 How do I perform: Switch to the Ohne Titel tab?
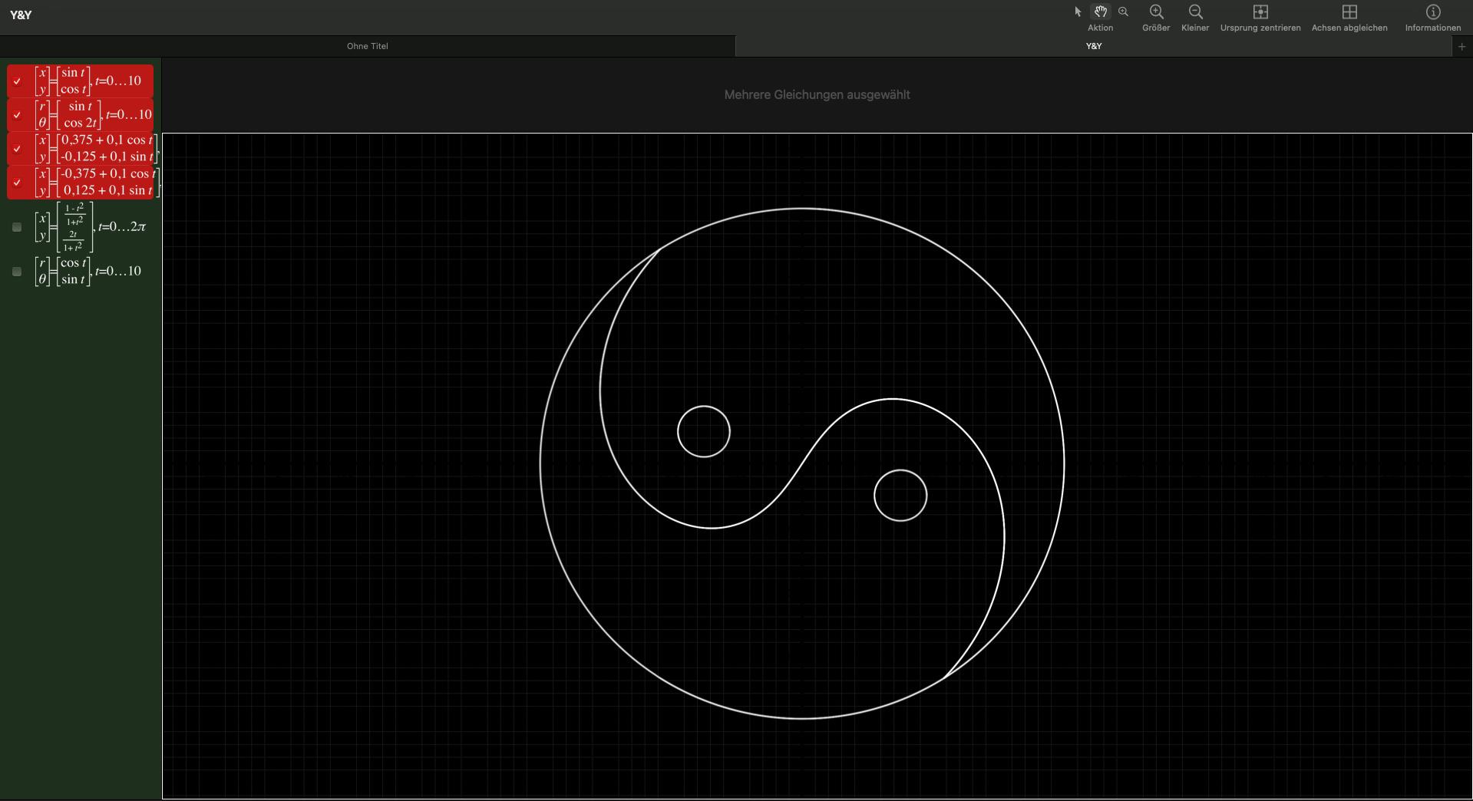[x=368, y=46]
